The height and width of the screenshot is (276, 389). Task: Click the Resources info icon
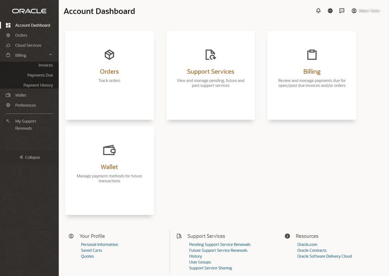[287, 236]
